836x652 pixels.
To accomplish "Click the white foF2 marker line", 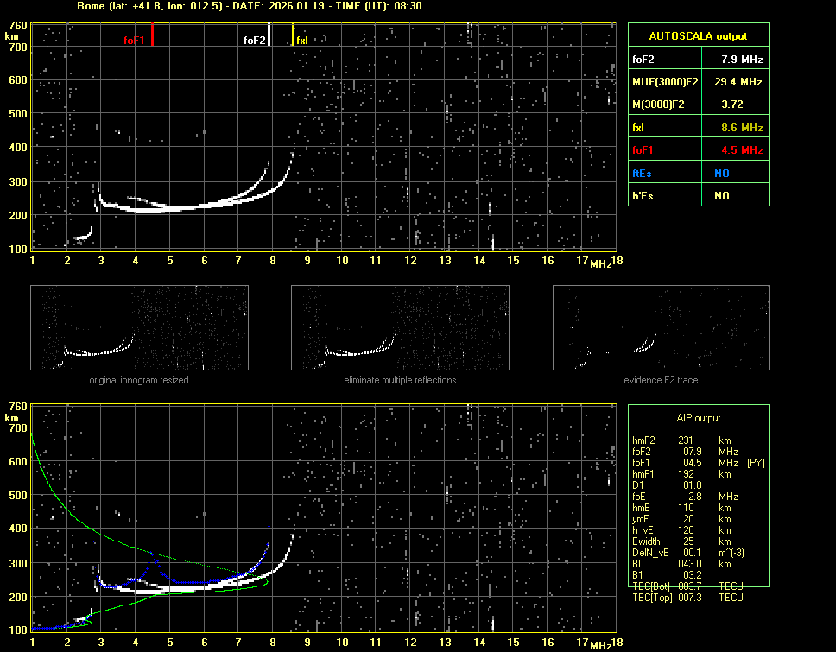I will pyautogui.click(x=269, y=35).
